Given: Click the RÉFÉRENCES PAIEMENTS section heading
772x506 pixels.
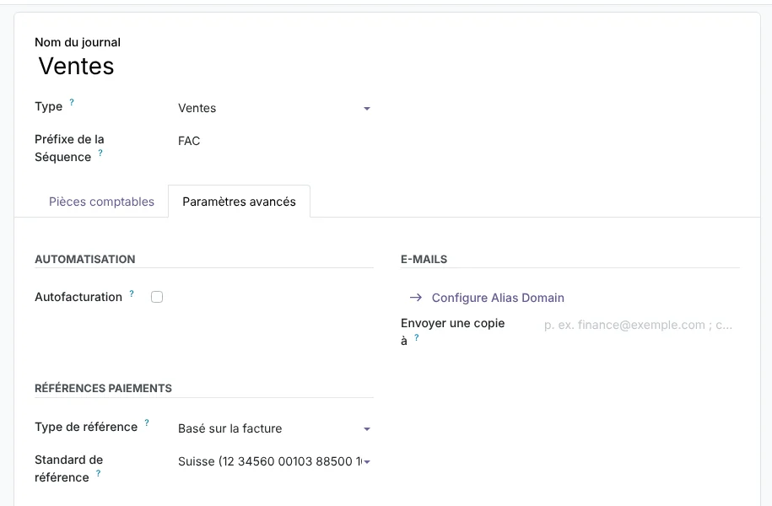Looking at the screenshot, I should point(104,389).
